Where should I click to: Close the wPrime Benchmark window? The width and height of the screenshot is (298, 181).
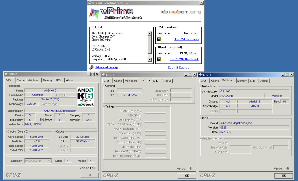(x=201, y=3)
